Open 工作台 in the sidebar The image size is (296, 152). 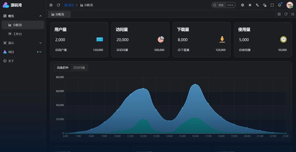[x=23, y=34]
